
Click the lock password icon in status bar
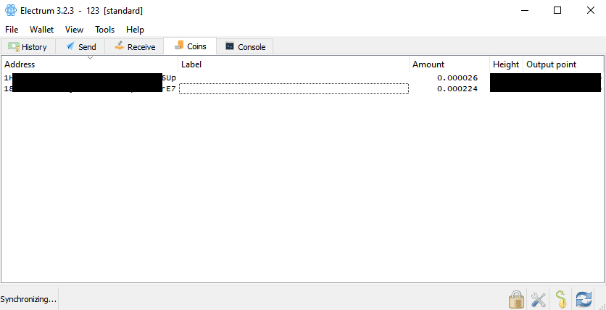coord(515,298)
